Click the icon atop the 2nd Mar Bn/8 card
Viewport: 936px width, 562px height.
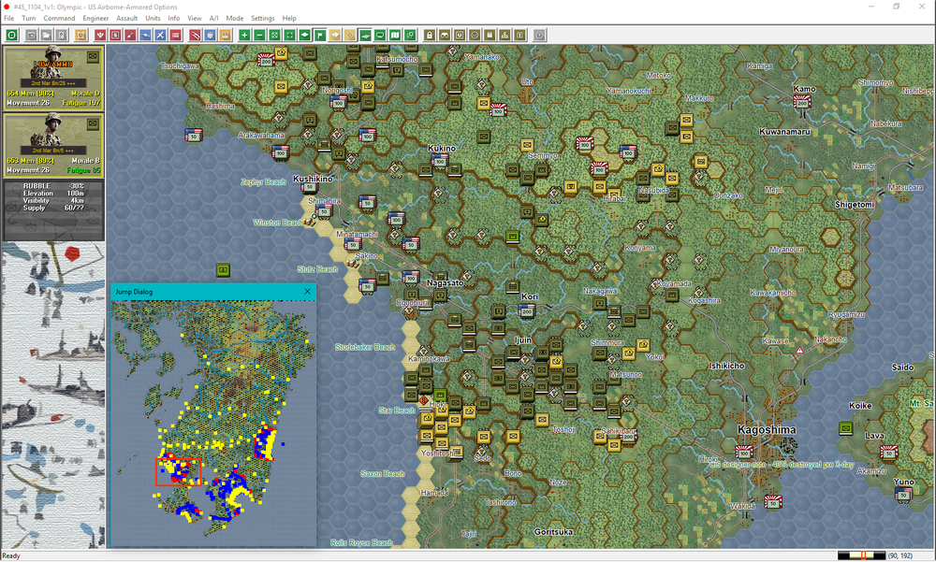[93, 123]
